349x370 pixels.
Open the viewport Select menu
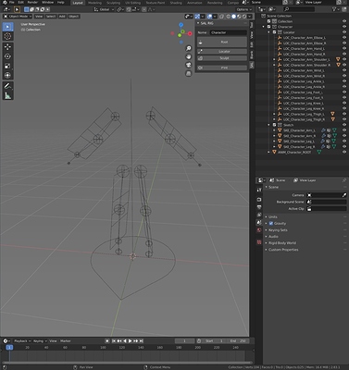click(51, 17)
